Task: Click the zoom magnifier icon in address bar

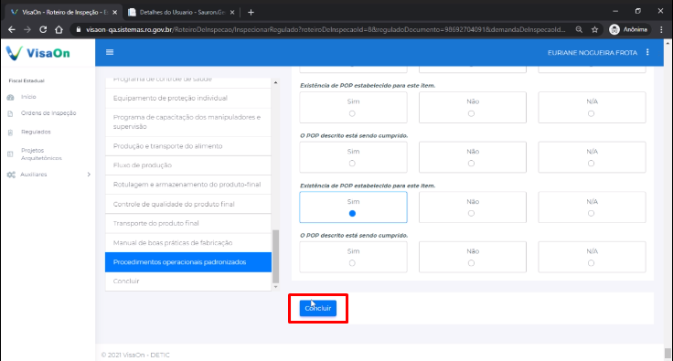Action: pyautogui.click(x=579, y=29)
